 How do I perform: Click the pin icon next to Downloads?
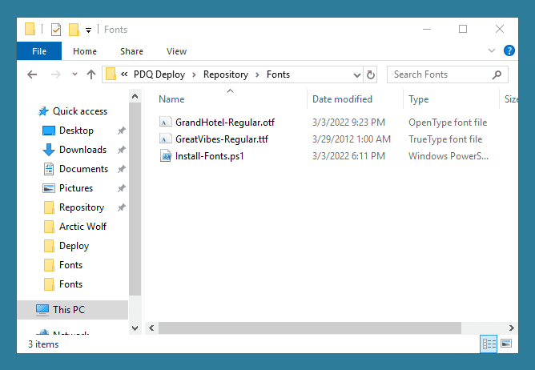122,150
